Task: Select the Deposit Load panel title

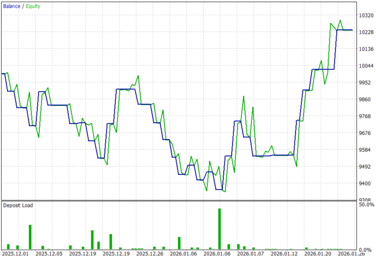Action: pyautogui.click(x=18, y=205)
